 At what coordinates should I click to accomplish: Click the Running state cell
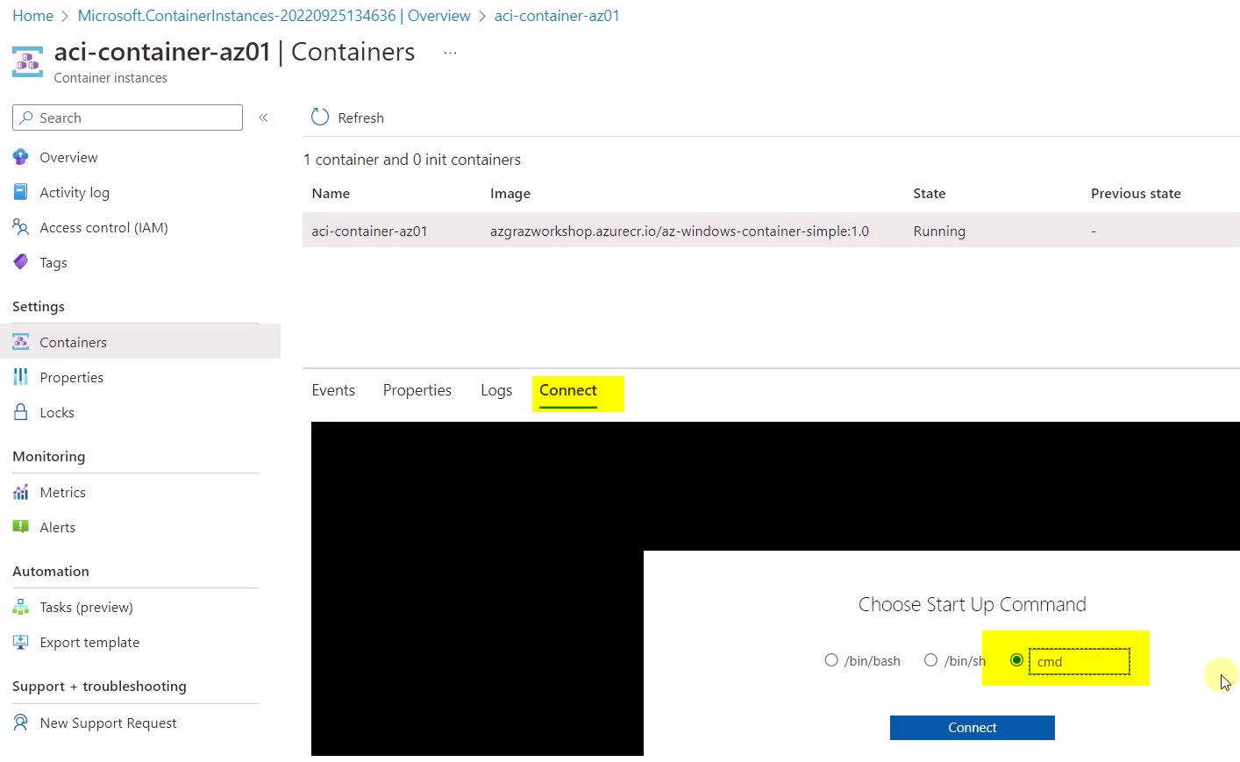[x=939, y=231]
